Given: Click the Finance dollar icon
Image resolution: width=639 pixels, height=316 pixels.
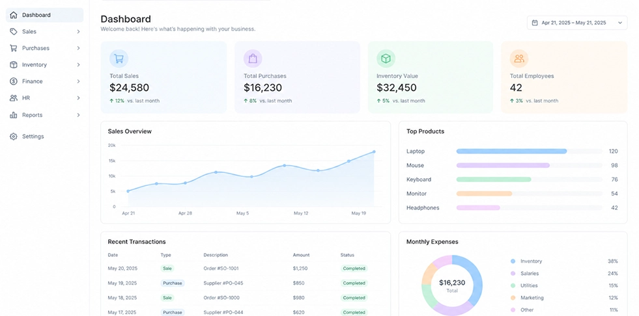Looking at the screenshot, I should 14,81.
